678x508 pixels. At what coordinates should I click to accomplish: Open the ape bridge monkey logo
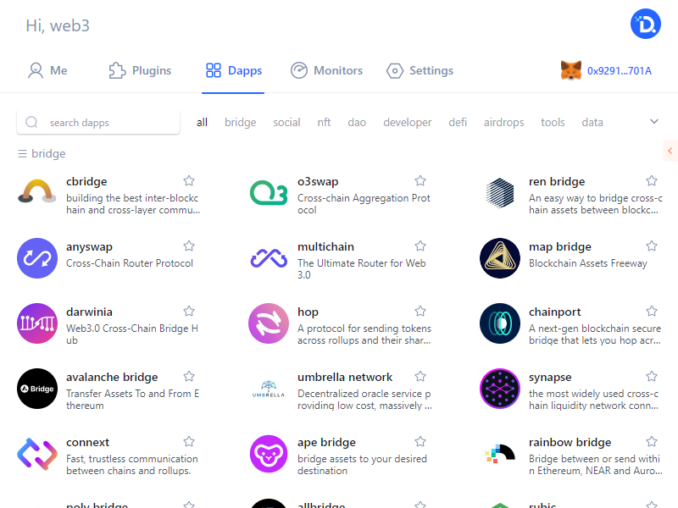(269, 454)
